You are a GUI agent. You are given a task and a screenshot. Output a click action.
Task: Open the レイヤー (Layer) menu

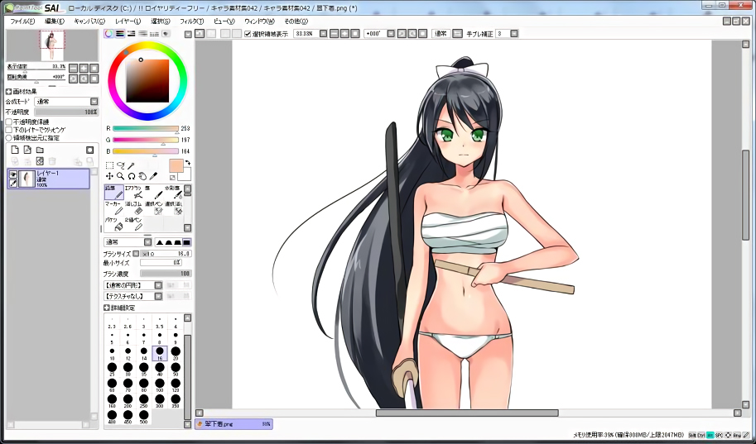(128, 21)
